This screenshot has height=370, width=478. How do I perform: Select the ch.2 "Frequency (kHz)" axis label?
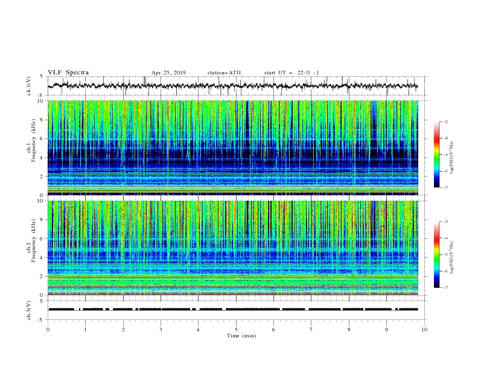click(34, 240)
